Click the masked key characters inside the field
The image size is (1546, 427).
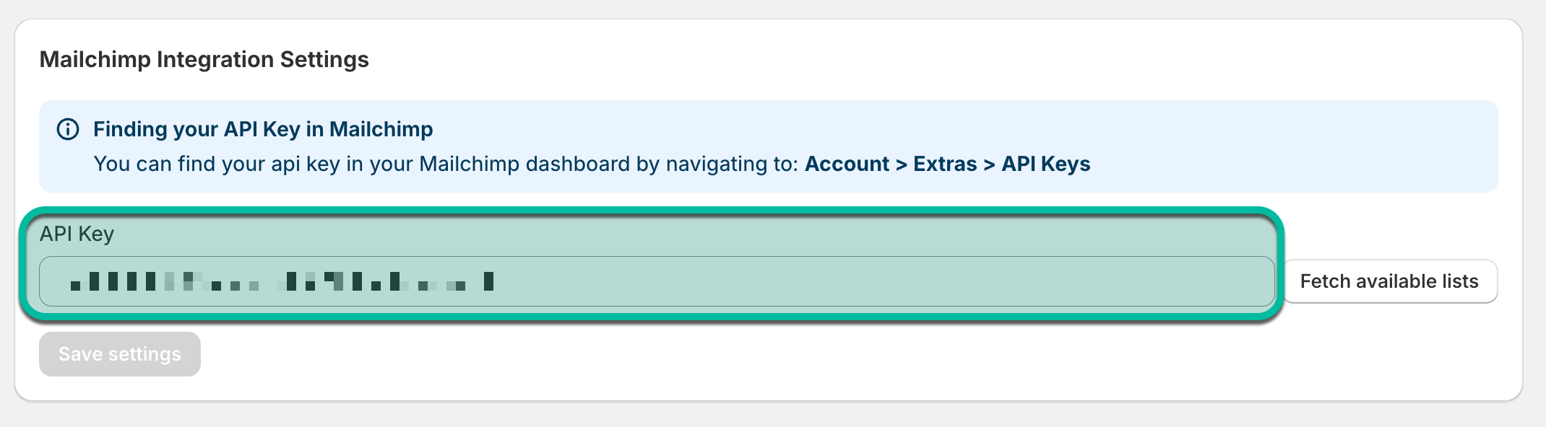click(x=282, y=281)
